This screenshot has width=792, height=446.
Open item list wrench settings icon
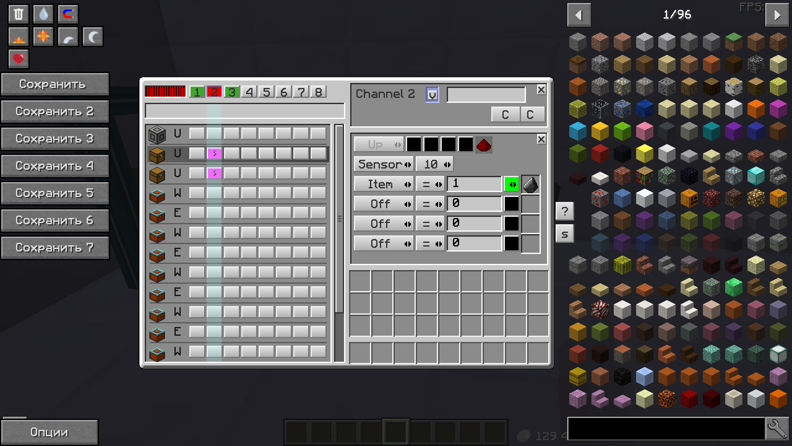777,429
